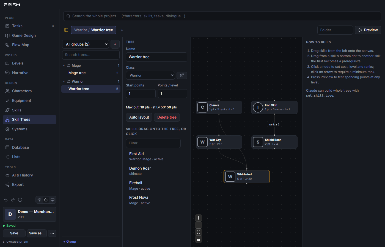Undo the last action
Viewport: 385px width, 247px height.
[x=6, y=200]
